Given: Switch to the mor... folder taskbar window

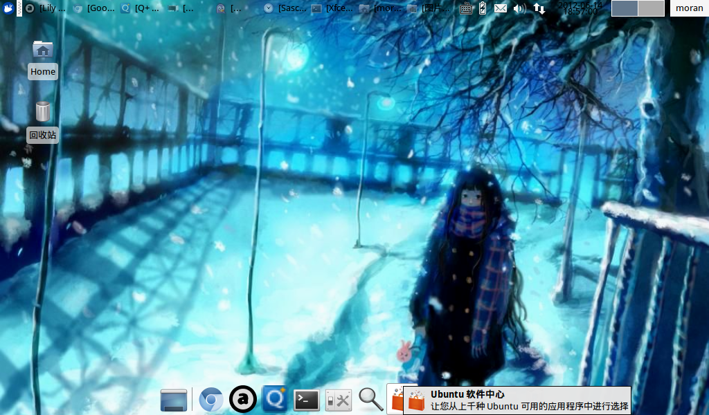Looking at the screenshot, I should pos(380,8).
